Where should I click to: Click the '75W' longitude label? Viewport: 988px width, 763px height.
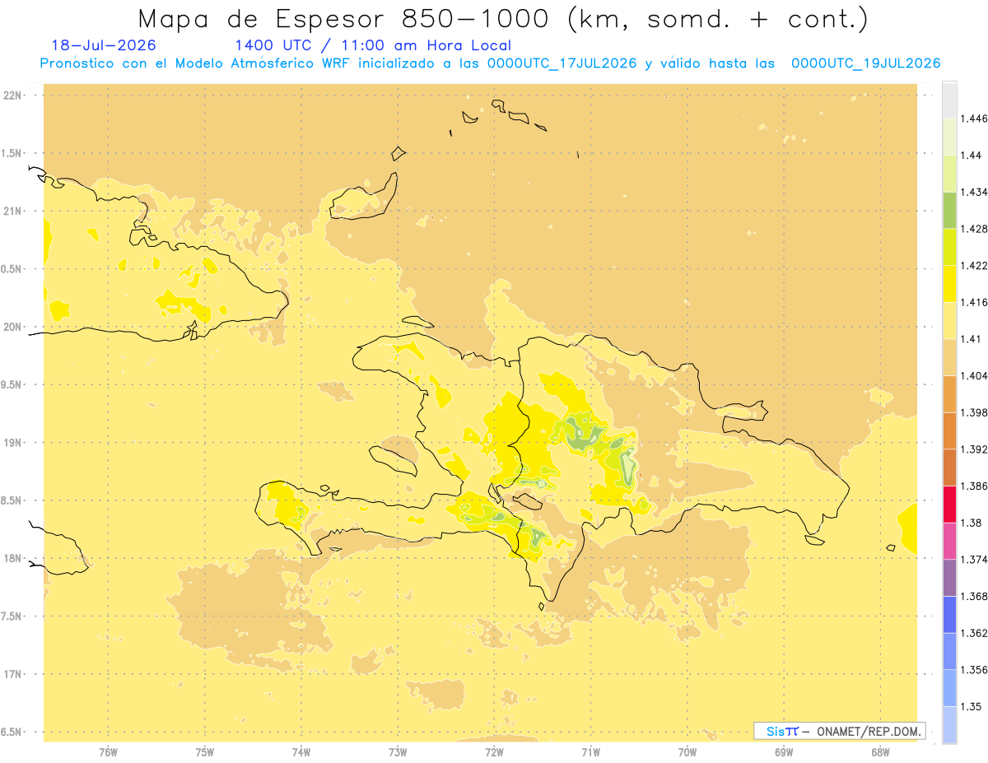[x=205, y=752]
